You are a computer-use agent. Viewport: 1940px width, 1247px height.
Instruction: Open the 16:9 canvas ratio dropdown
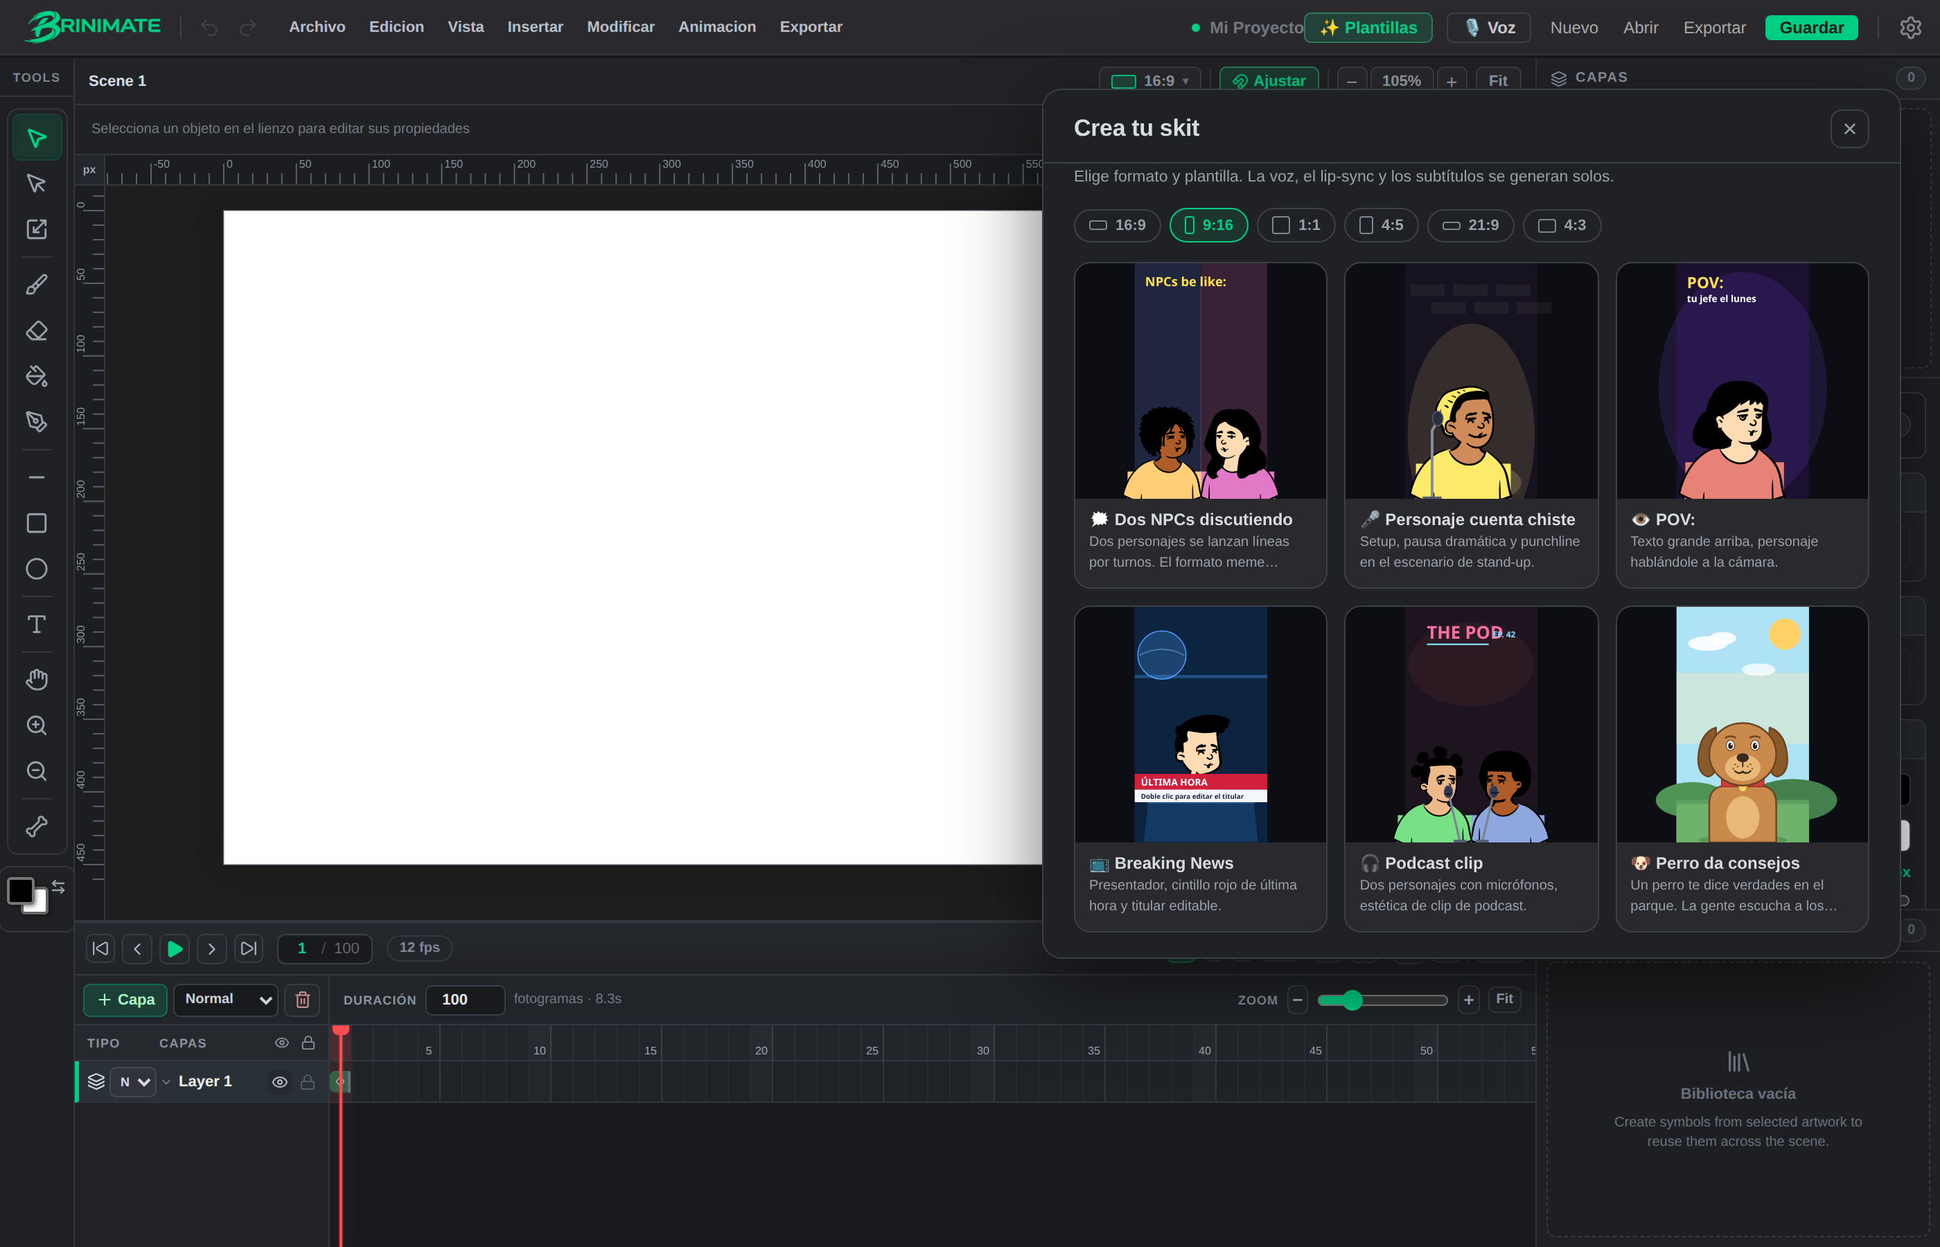[x=1149, y=80]
